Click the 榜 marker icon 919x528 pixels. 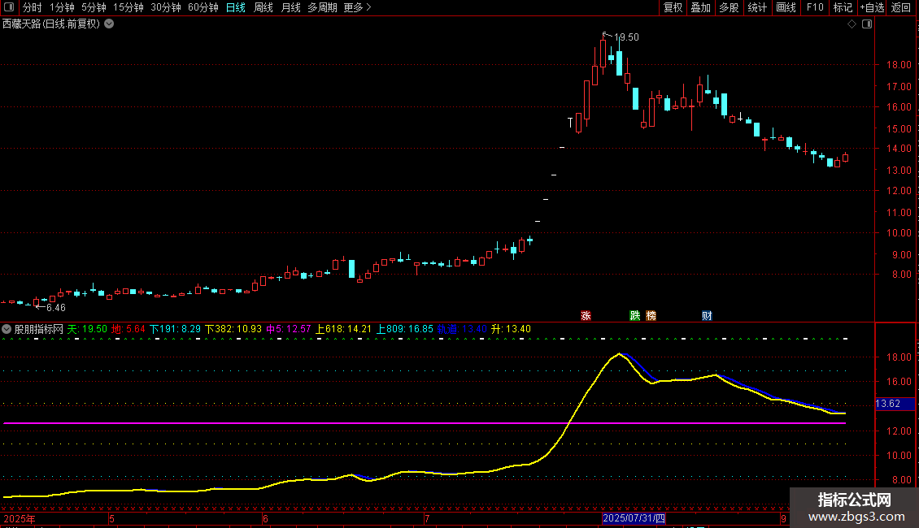[651, 315]
